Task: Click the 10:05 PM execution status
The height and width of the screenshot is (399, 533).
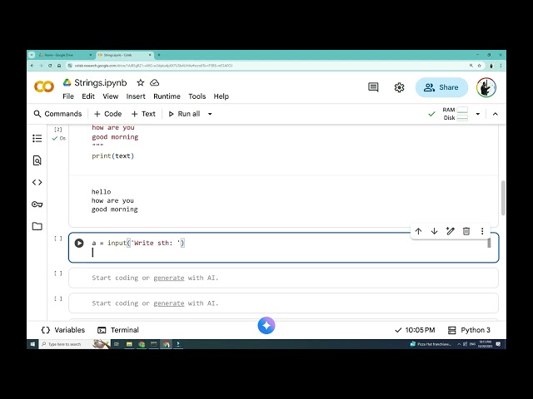Action: pos(415,330)
